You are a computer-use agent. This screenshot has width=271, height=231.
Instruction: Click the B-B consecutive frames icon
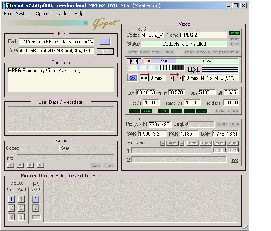[x=144, y=77]
